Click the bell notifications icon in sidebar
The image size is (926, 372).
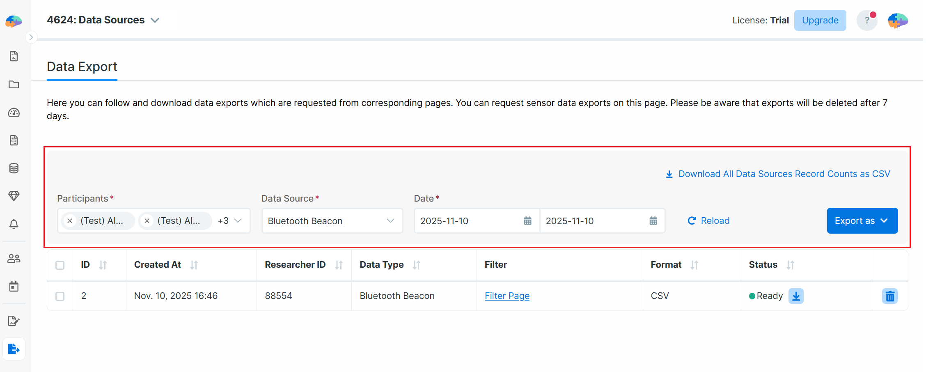click(14, 224)
